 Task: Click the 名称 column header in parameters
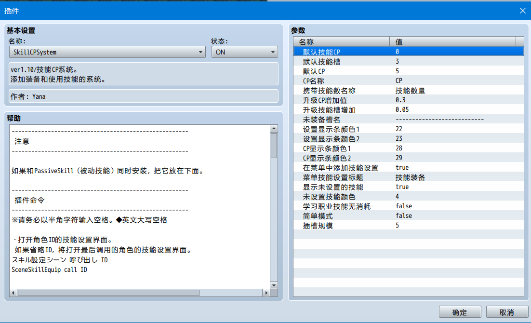point(341,41)
